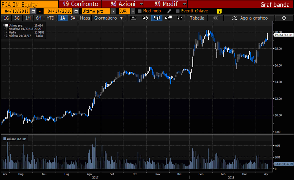Select the highlighted bar chart style icon
This screenshot has width=294, height=180.
click(156, 18)
